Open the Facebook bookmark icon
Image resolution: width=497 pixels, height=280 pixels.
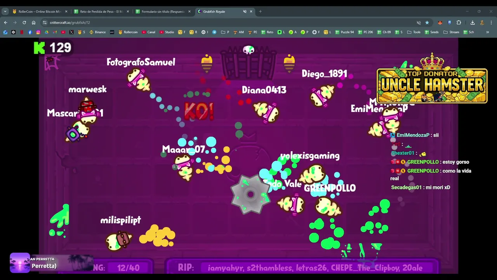(30, 32)
